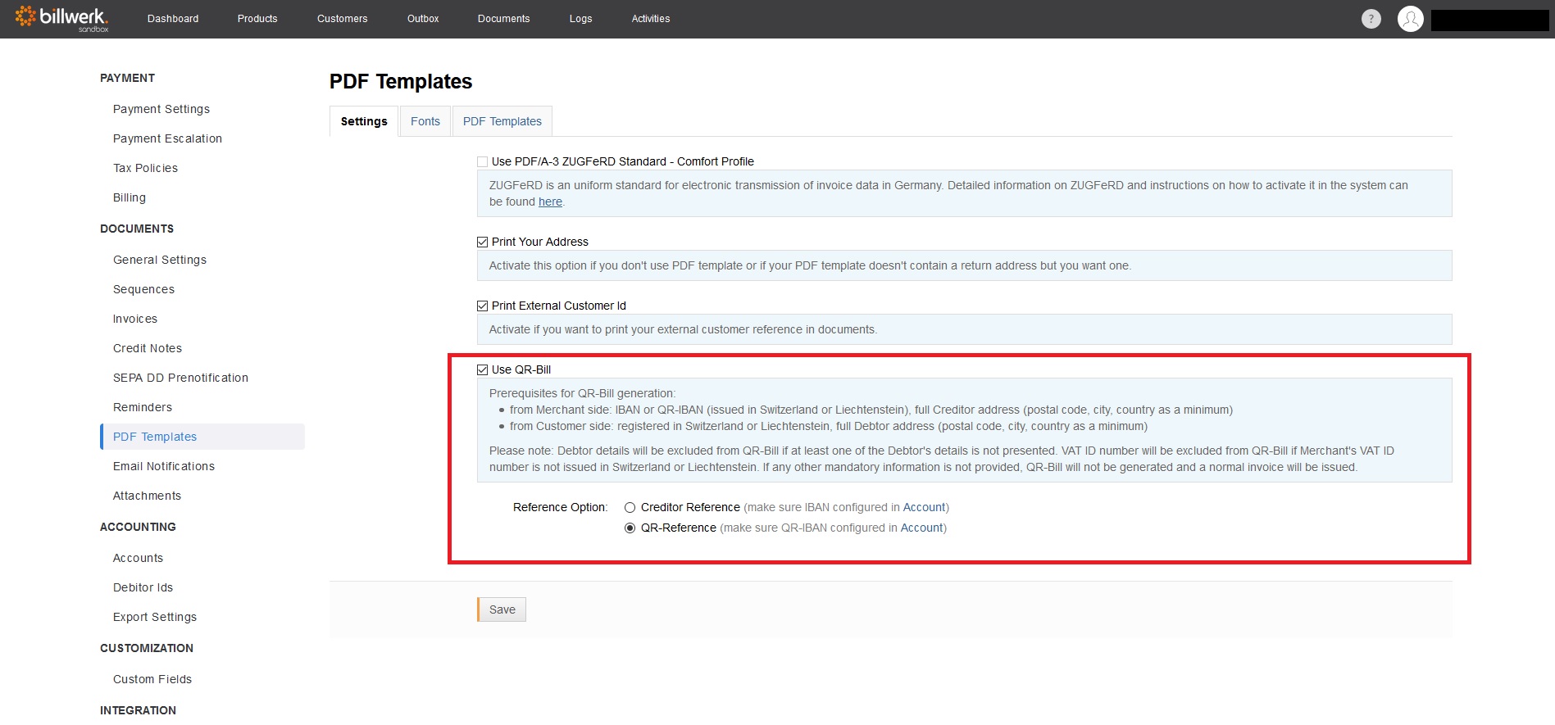Viewport: 1555px width, 725px height.
Task: Open Accounts under Accounting
Action: [x=138, y=558]
